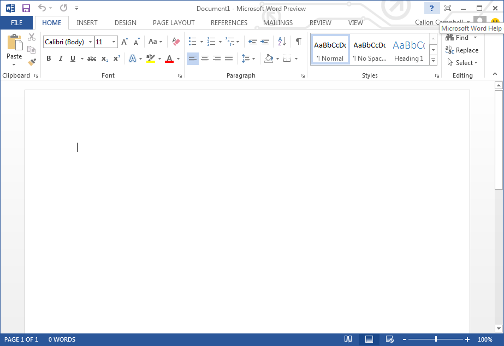504x346 pixels.
Task: Toggle Italic formatting
Action: pyautogui.click(x=61, y=58)
